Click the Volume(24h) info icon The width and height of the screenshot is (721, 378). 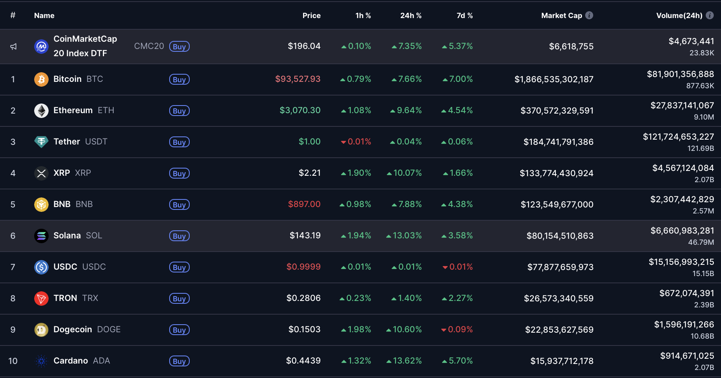click(x=710, y=15)
